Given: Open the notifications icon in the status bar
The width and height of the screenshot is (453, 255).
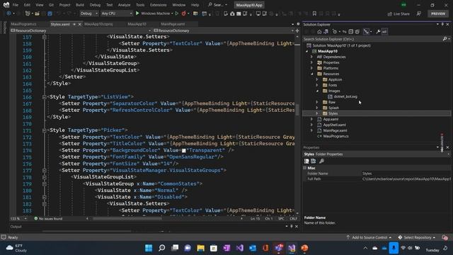Looking at the screenshot, I should click(445, 237).
